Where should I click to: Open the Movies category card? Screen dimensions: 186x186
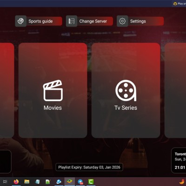tap(53, 90)
